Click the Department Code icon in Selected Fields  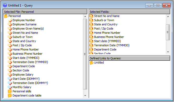pyautogui.click(x=91, y=49)
